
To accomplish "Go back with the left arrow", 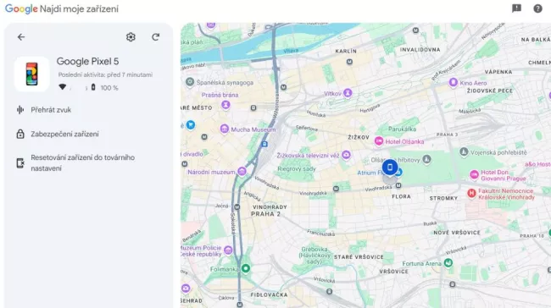I will pos(21,37).
